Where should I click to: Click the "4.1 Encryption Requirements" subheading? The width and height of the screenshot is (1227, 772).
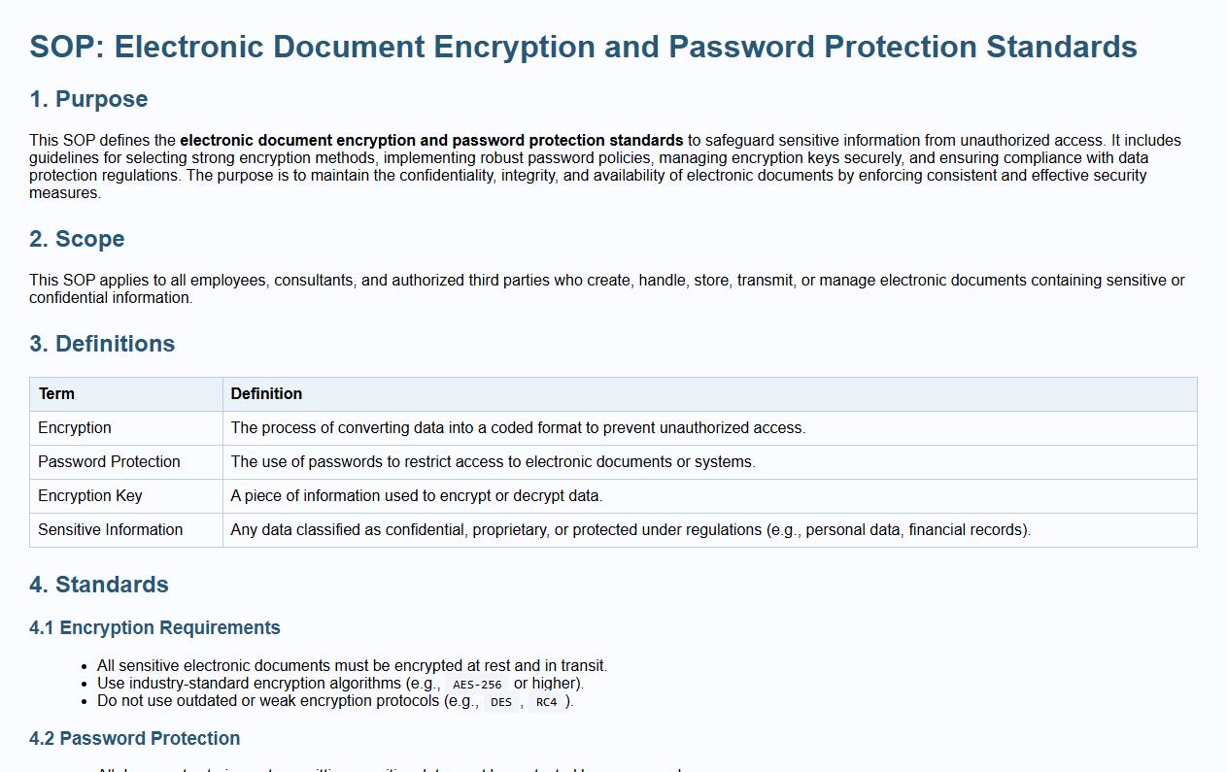(154, 628)
